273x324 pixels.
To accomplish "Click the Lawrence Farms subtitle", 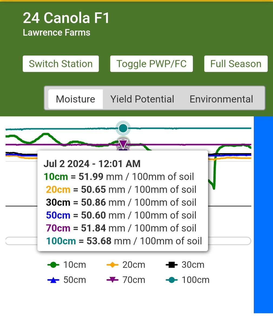I will coord(57,33).
